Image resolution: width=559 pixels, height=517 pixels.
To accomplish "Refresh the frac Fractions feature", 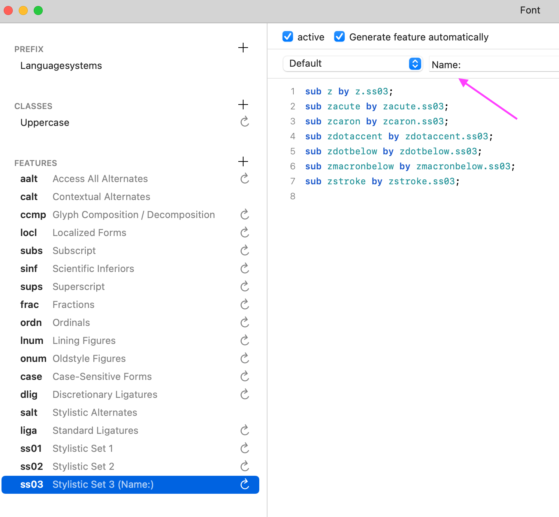I will 244,304.
